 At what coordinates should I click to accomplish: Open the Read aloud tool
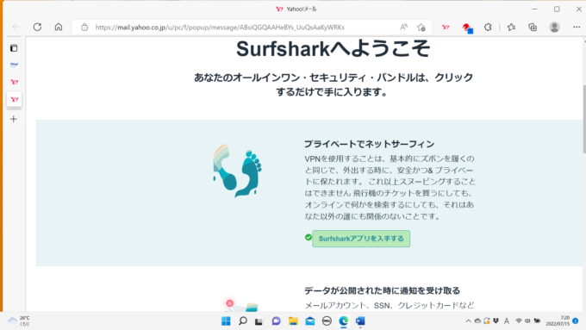pyautogui.click(x=403, y=27)
